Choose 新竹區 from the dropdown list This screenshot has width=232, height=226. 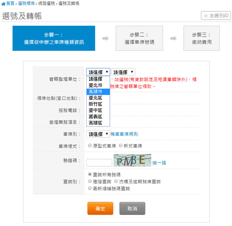(98, 104)
